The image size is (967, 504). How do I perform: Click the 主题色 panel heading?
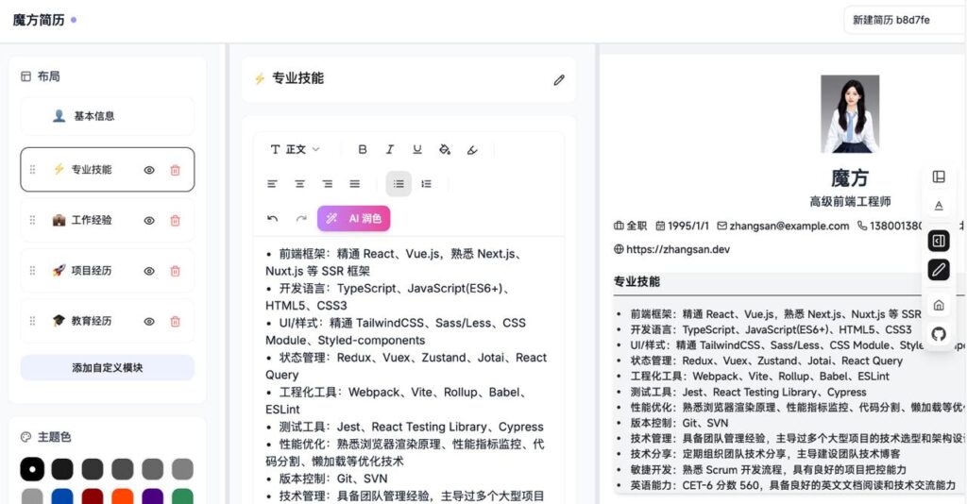point(54,437)
